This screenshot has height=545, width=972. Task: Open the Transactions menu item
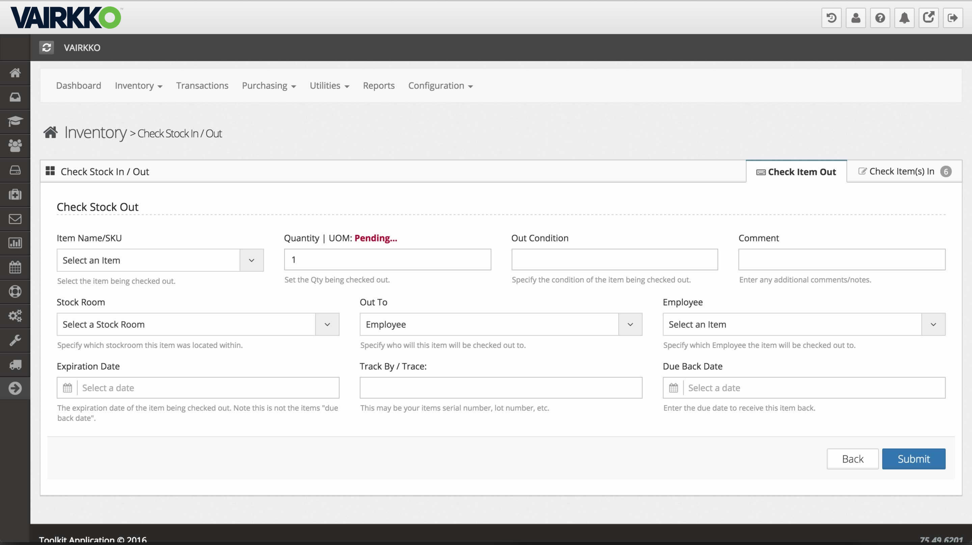tap(202, 86)
